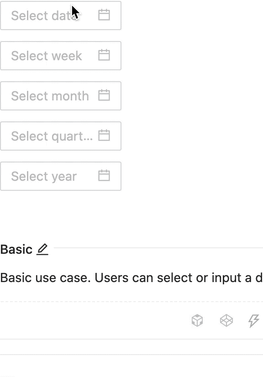The width and height of the screenshot is (263, 377).
Task: Open the Select week picker panel
Action: tap(46, 55)
